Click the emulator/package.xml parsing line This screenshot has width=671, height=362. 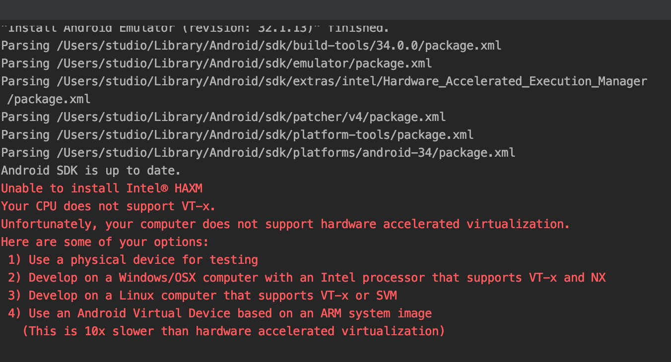point(216,63)
